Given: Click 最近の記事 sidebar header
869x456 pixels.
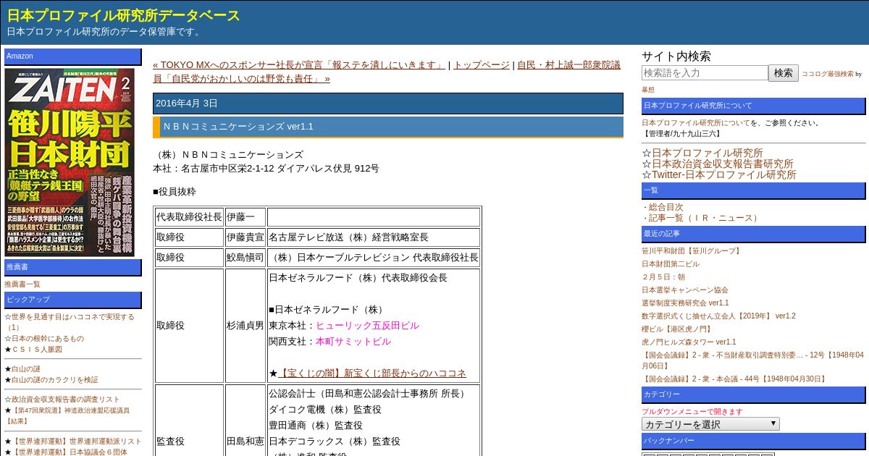Looking at the screenshot, I should click(753, 234).
